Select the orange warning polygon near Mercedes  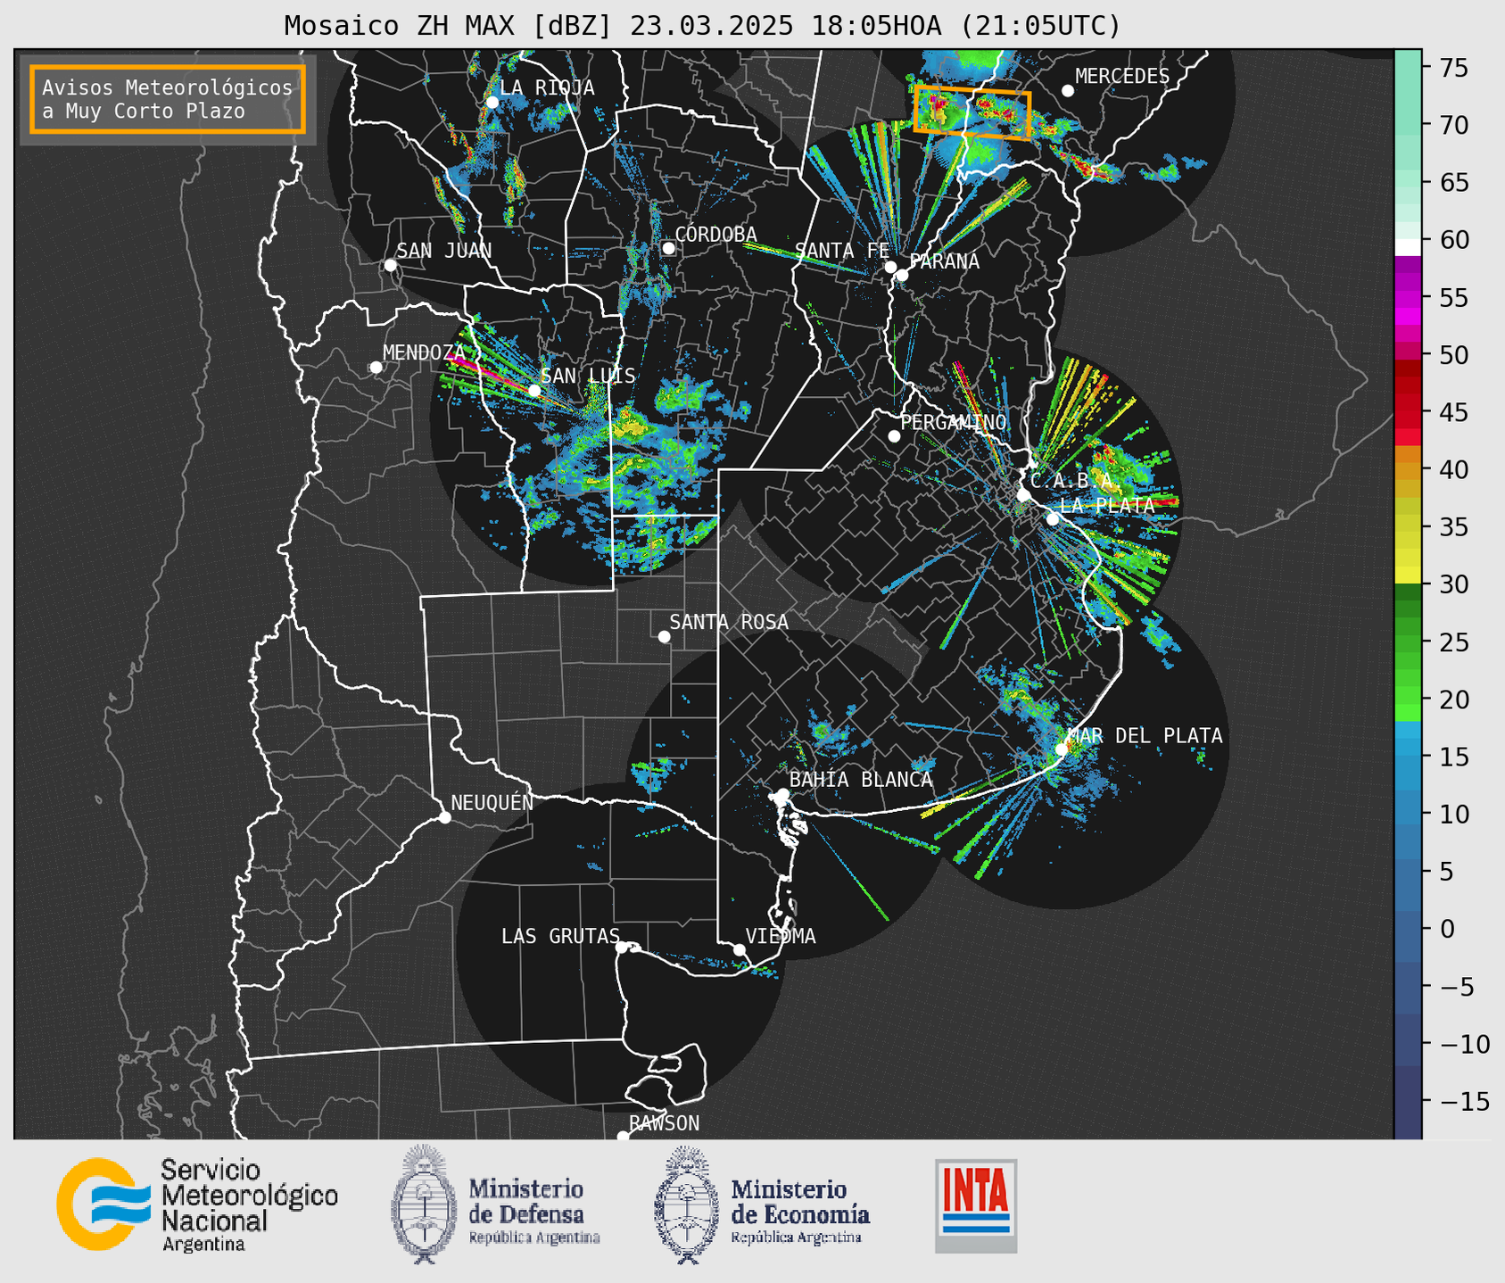(972, 112)
